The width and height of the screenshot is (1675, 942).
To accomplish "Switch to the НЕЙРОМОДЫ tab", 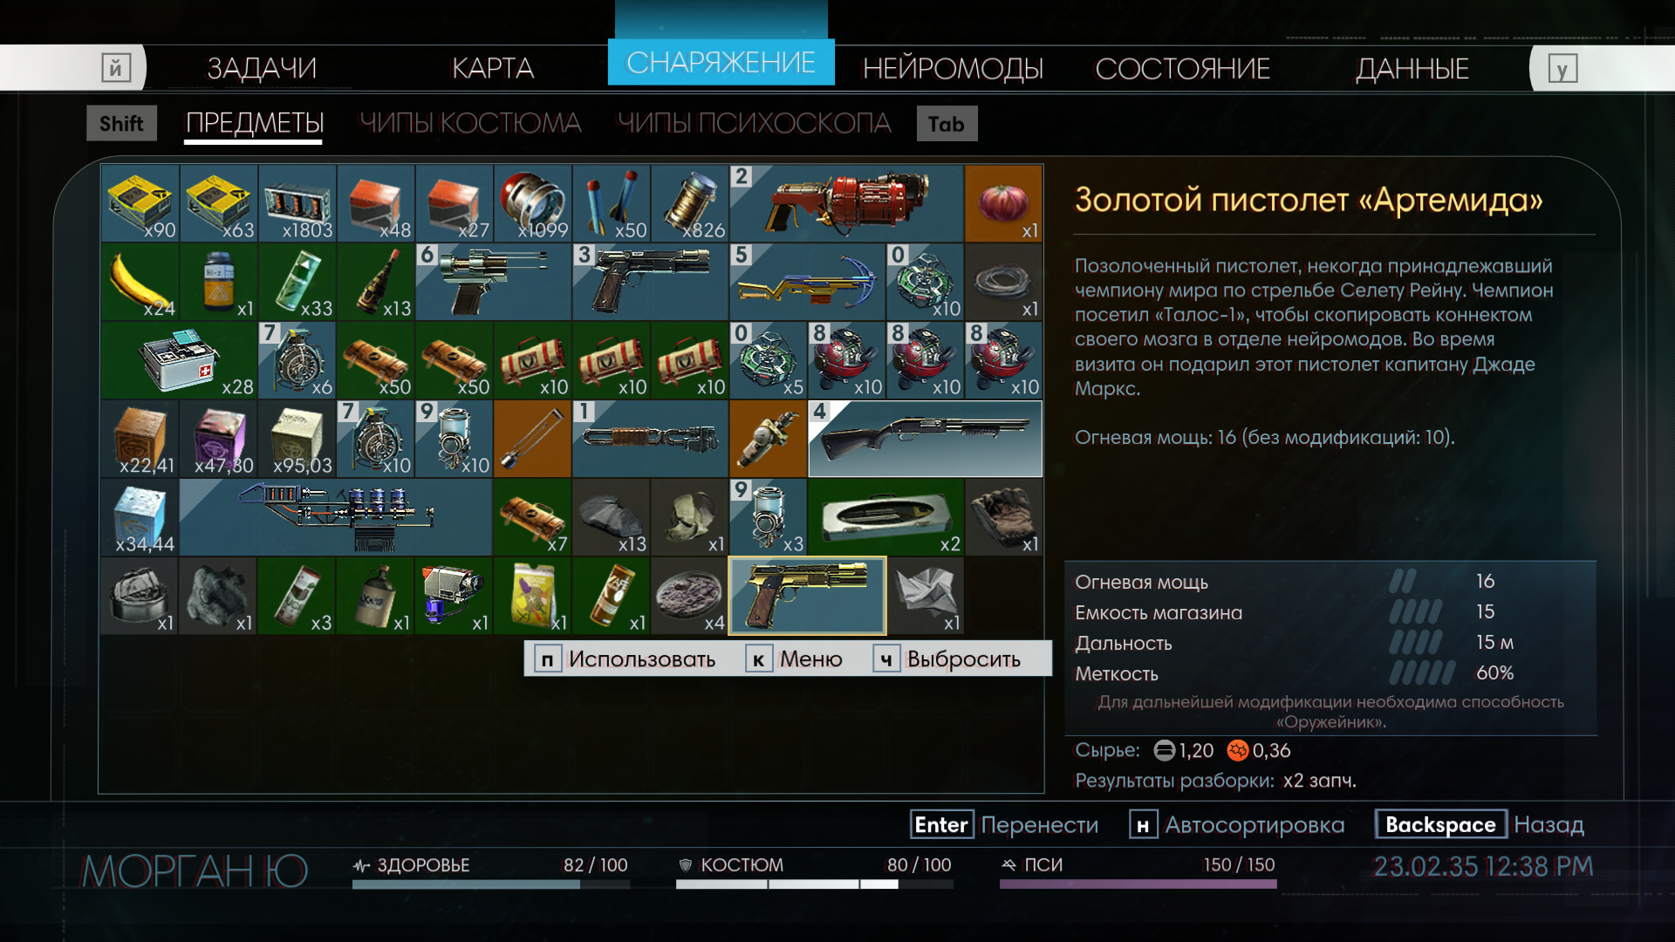I will coord(953,68).
